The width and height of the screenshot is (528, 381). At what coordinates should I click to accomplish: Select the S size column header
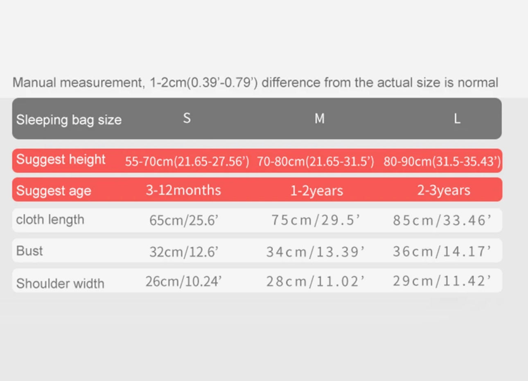187,119
